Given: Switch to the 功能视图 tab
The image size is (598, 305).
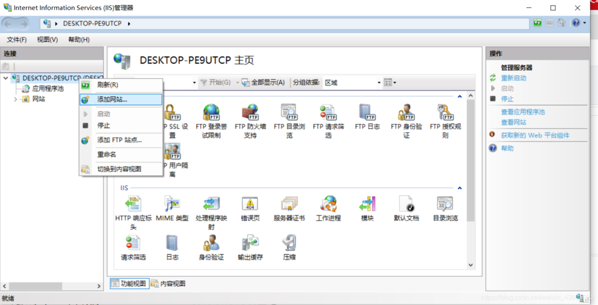Looking at the screenshot, I should pos(129,283).
